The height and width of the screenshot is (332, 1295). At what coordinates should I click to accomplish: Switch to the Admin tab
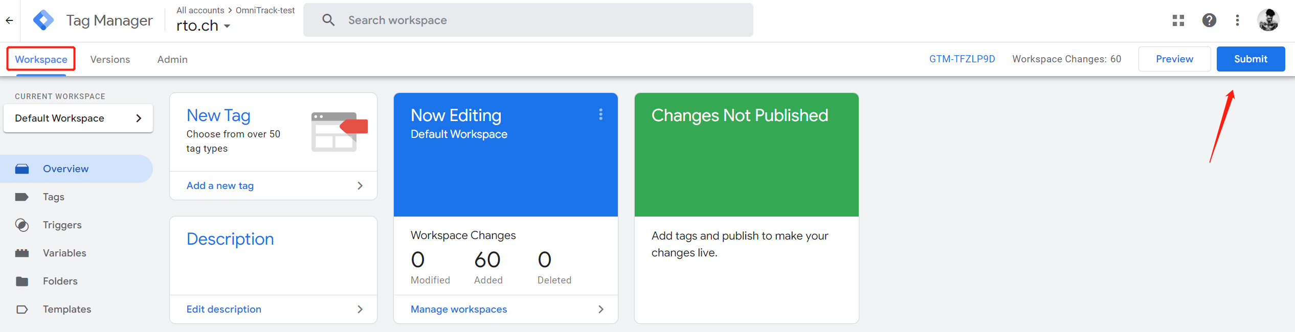pos(172,60)
